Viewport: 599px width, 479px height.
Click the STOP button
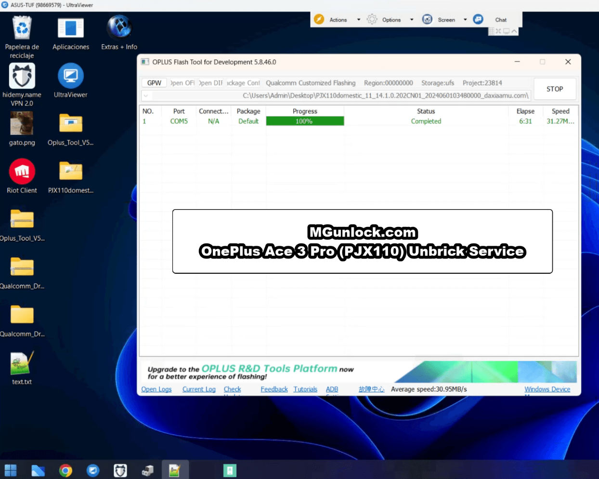[555, 89]
